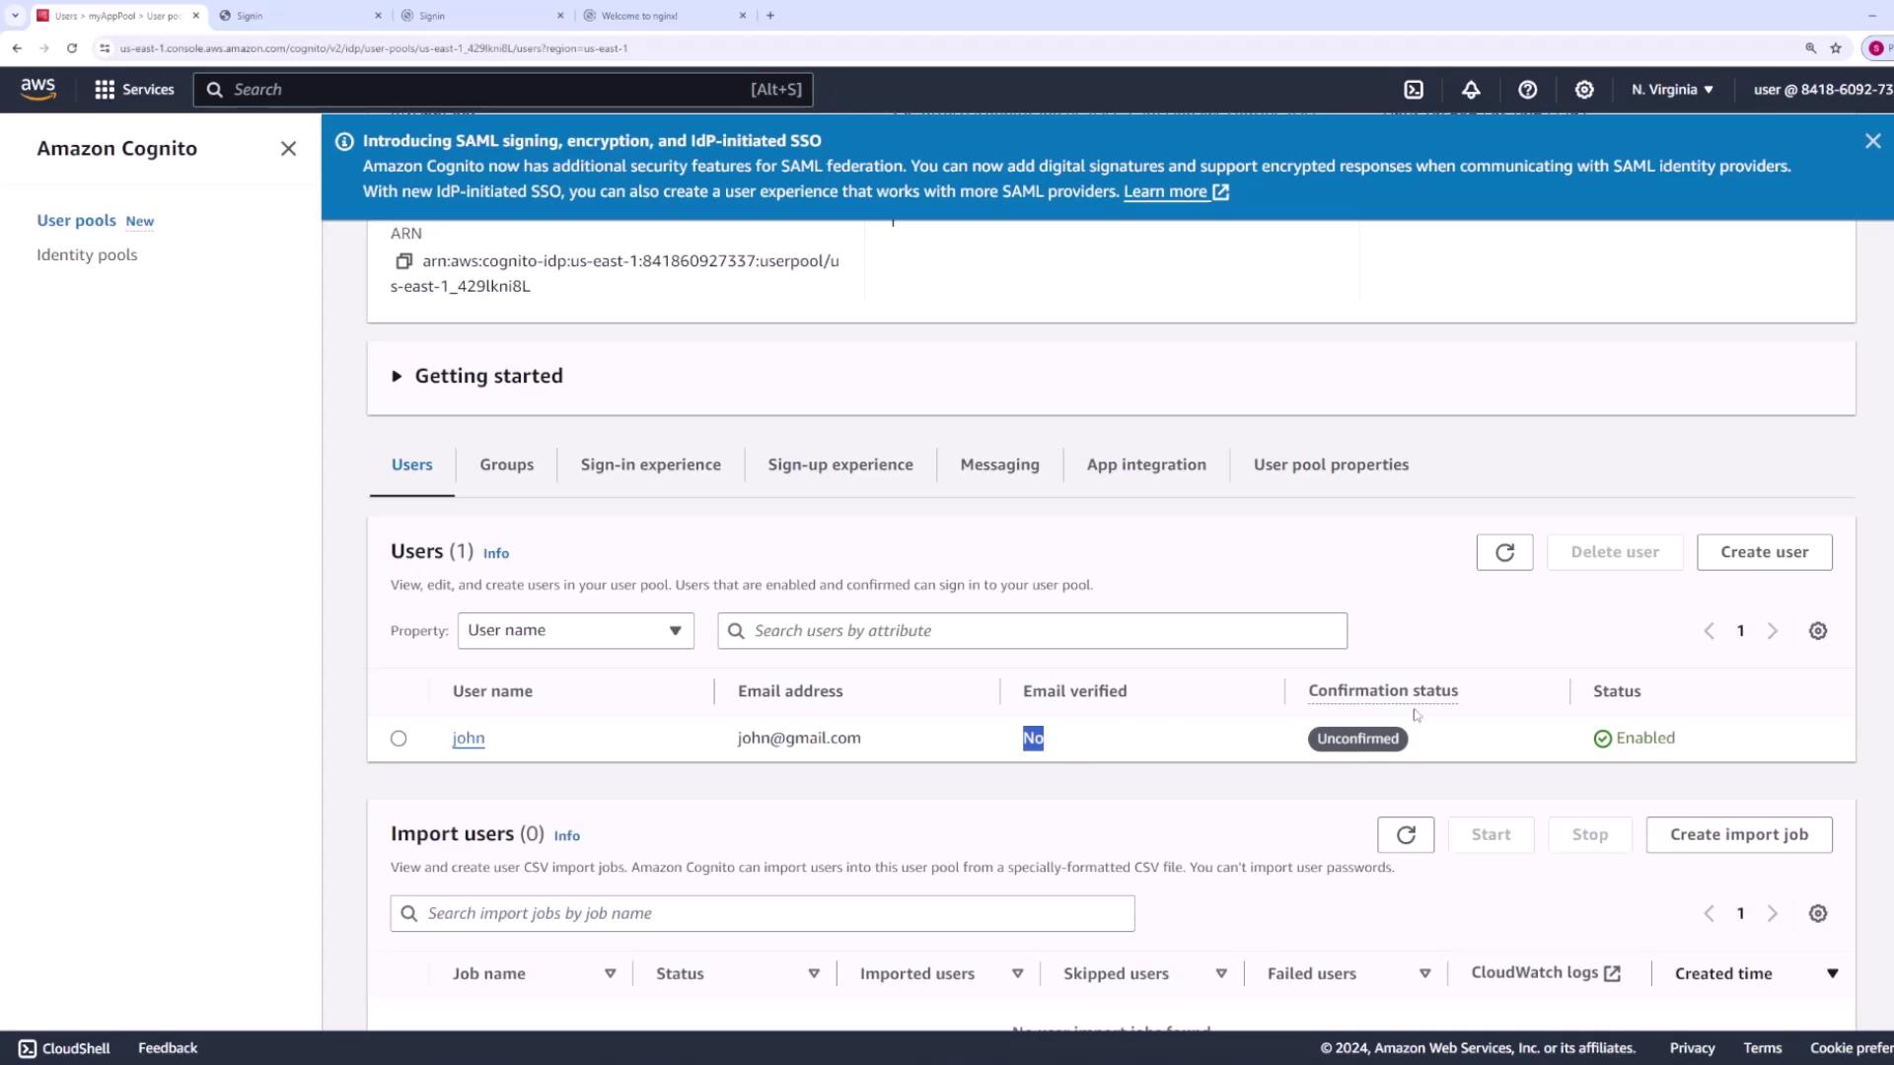Refresh the Import users list
The width and height of the screenshot is (1894, 1065).
[x=1406, y=835]
